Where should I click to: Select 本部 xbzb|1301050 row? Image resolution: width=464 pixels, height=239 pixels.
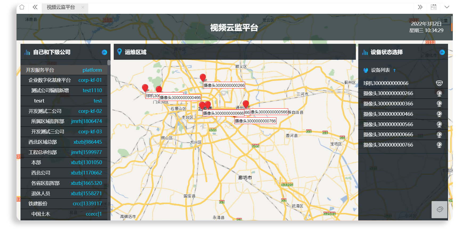pyautogui.click(x=64, y=163)
